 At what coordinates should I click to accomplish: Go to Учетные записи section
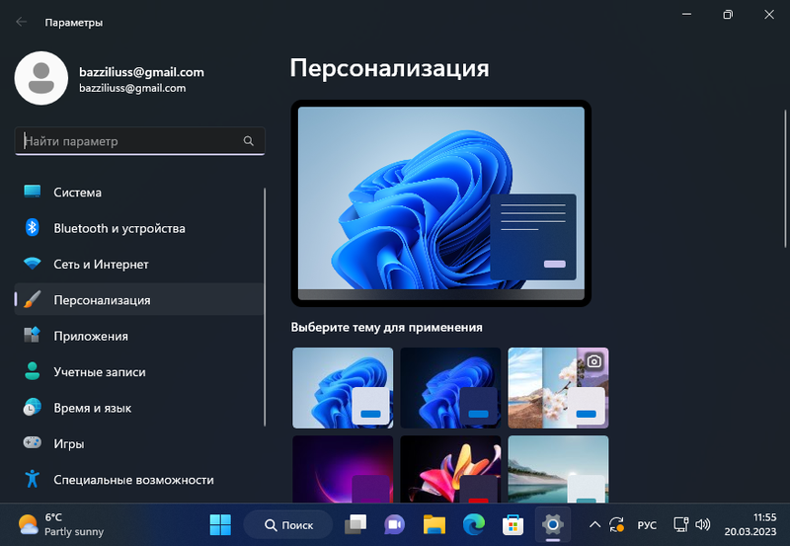[x=139, y=371]
